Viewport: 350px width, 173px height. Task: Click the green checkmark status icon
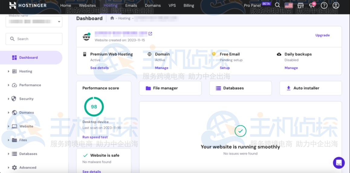pos(240,131)
